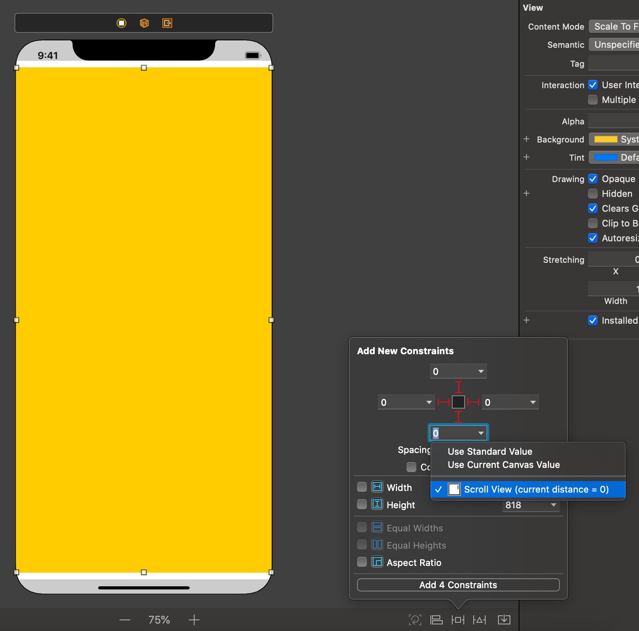The image size is (639, 631).
Task: Select the Update Frames icon
Action: (415, 619)
